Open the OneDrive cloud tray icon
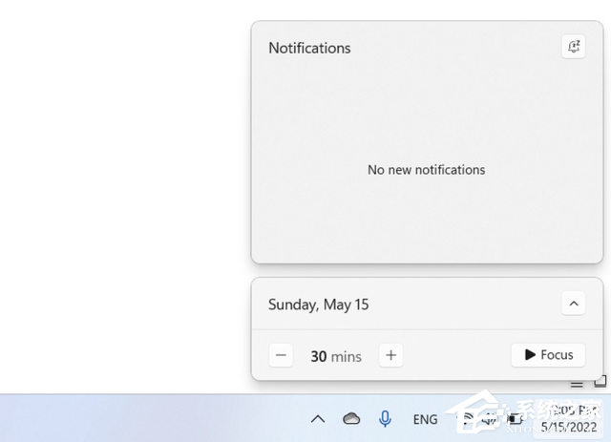Image resolution: width=611 pixels, height=442 pixels. tap(351, 419)
